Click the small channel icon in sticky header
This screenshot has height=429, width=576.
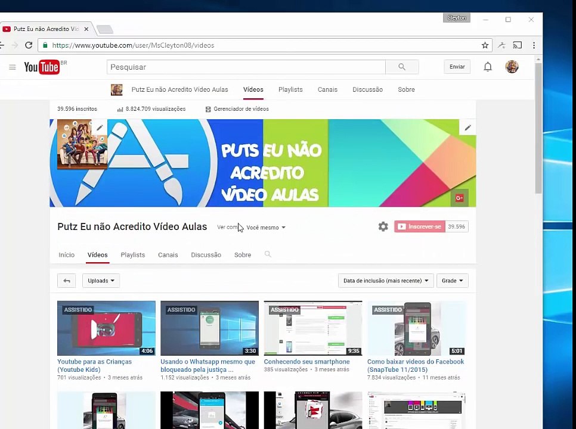click(x=117, y=89)
